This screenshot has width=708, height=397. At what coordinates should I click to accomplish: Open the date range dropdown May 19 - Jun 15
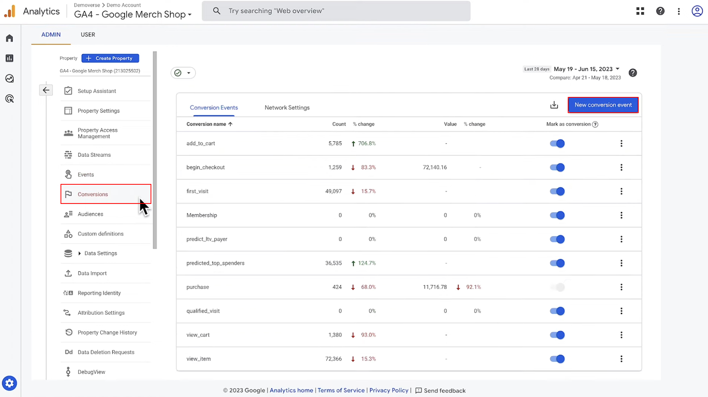586,69
